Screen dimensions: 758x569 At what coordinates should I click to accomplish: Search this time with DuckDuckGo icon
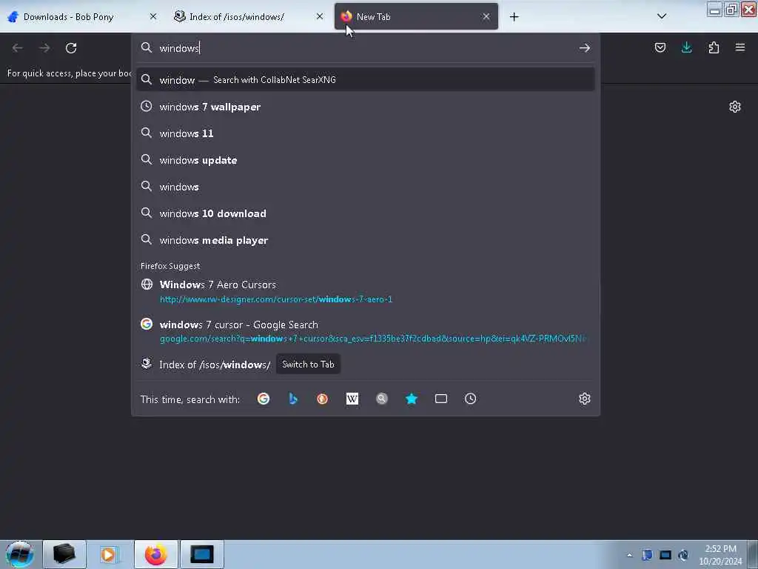tap(323, 399)
